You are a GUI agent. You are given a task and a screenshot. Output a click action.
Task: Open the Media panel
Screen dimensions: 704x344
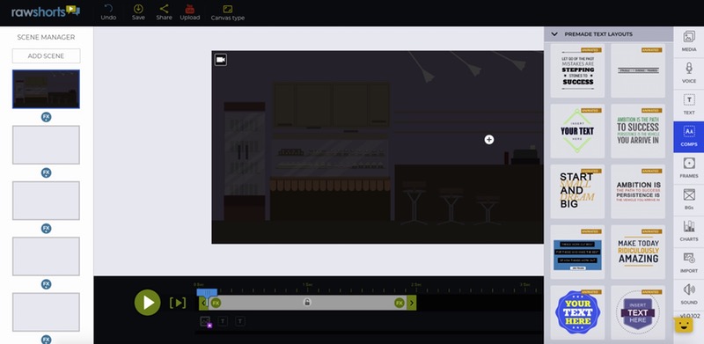pos(689,41)
